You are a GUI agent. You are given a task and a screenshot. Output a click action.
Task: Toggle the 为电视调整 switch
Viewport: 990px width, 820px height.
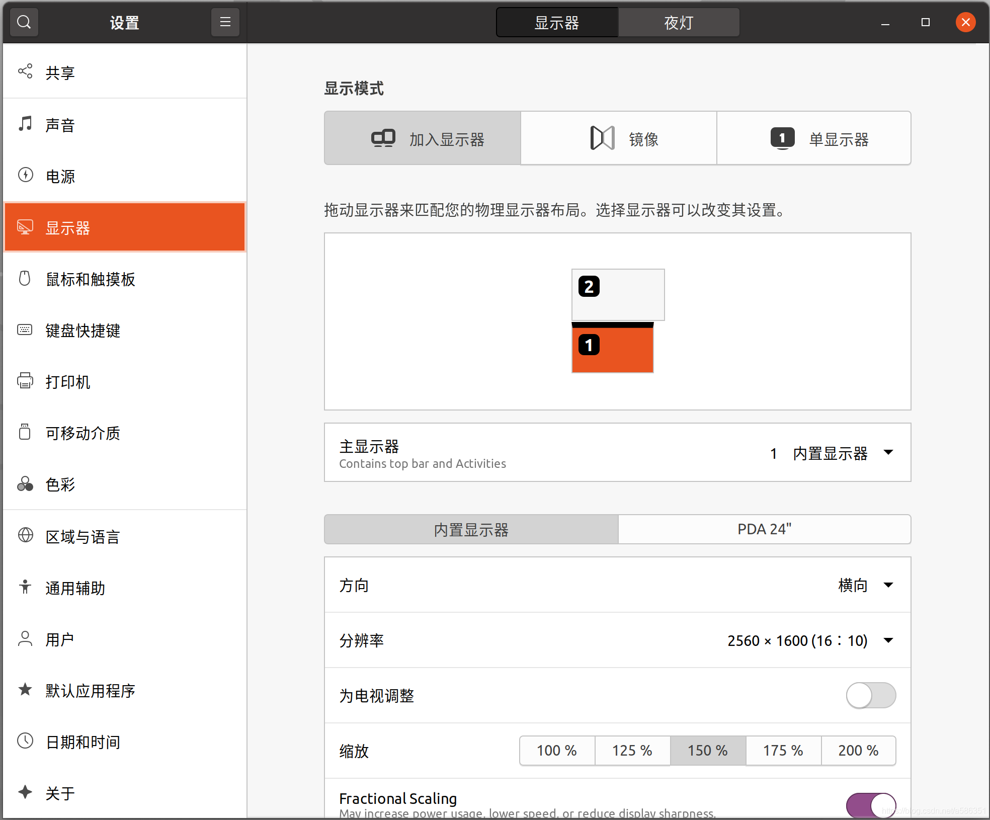click(x=871, y=695)
